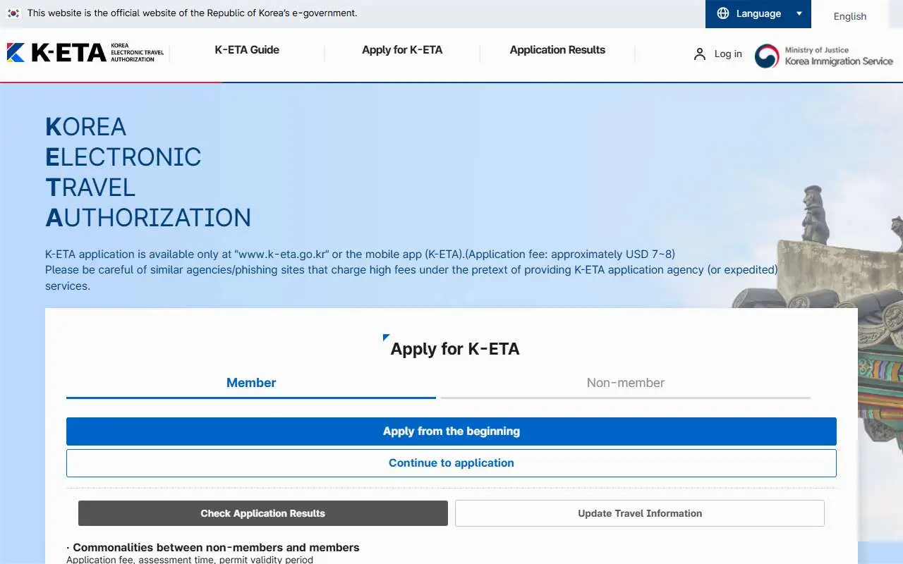Click the K-ETA logo in the header
Viewport: 903px width, 564px height.
click(85, 52)
